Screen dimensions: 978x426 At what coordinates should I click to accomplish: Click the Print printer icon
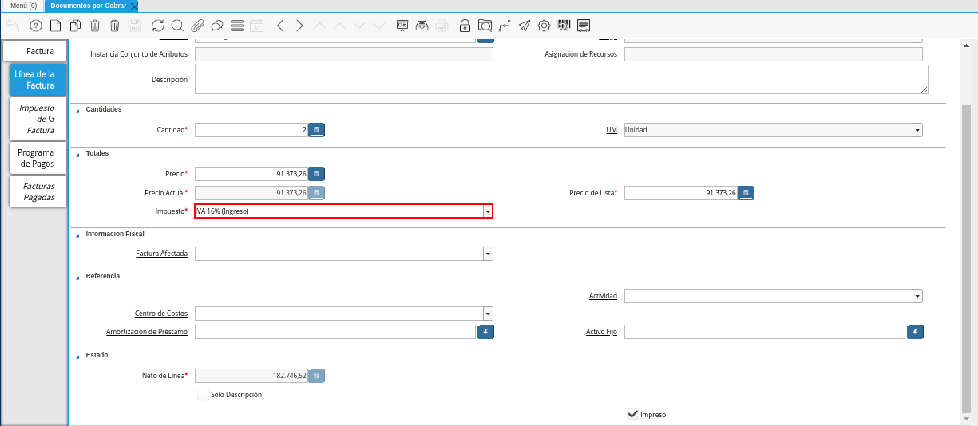point(441,26)
